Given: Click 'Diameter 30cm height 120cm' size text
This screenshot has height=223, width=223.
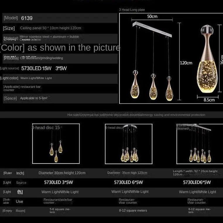Looking at the screenshot, I should 62,173.
